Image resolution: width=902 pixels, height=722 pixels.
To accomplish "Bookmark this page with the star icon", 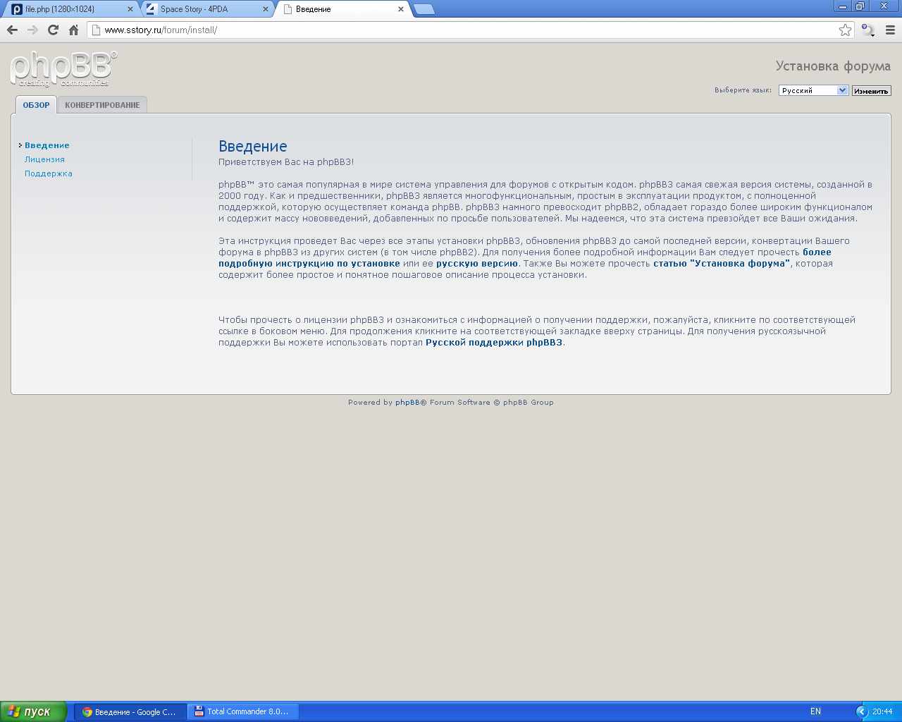I will click(845, 30).
